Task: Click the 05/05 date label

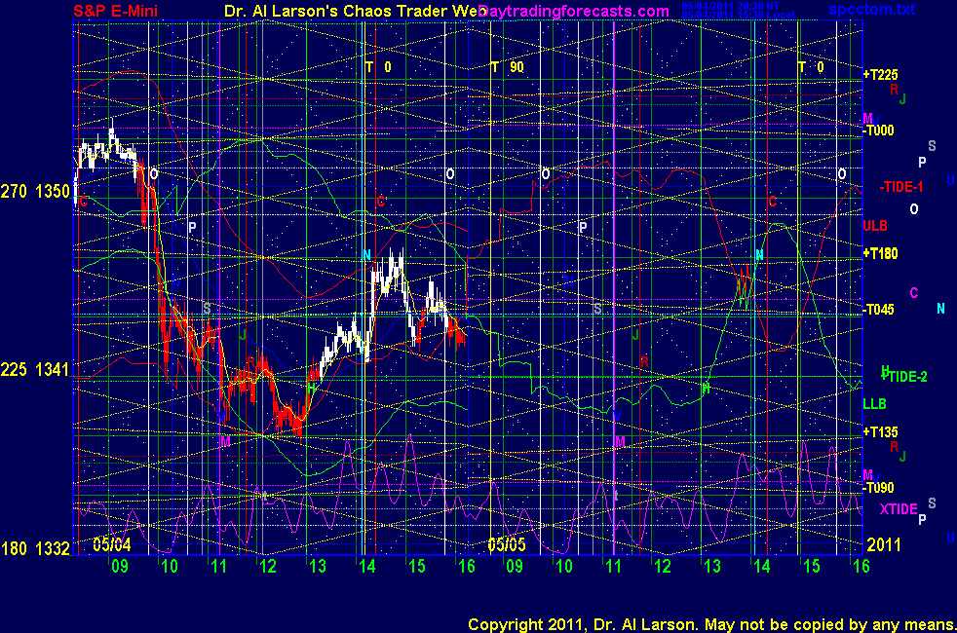Action: 507,544
